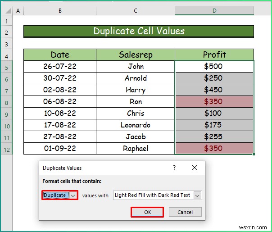The height and width of the screenshot is (232, 272).
Task: Select row 4 header
Action: coord(6,56)
